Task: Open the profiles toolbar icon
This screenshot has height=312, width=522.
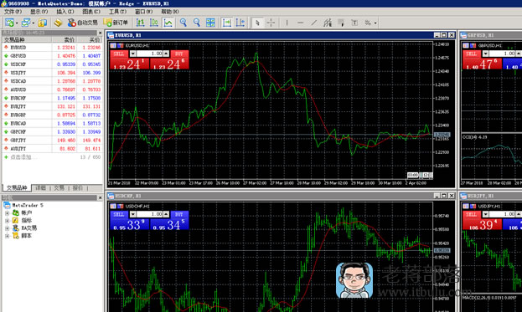Action: point(25,23)
